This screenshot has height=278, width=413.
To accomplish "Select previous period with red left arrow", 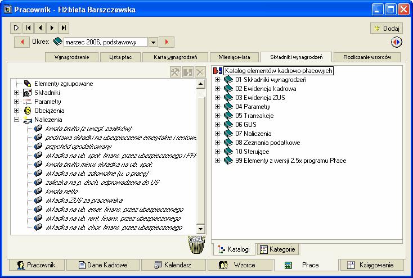I will click(22, 42).
